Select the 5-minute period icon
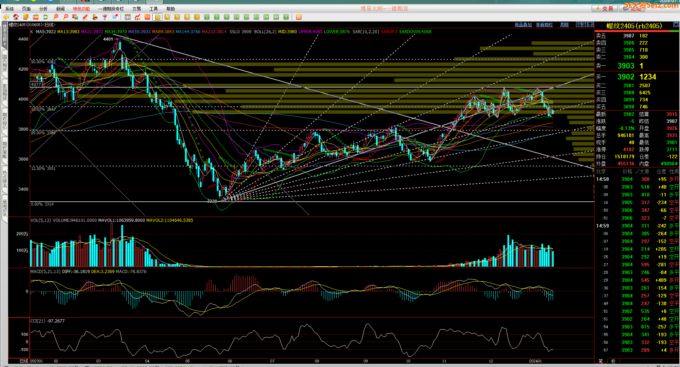 (x=227, y=17)
